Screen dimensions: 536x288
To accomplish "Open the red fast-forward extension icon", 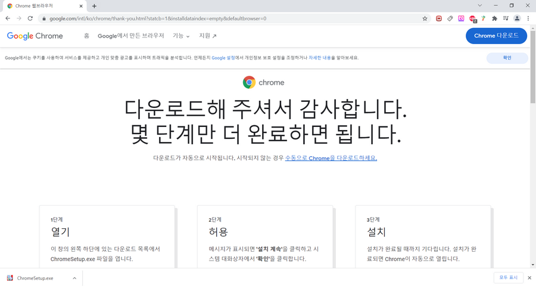I will (x=438, y=18).
